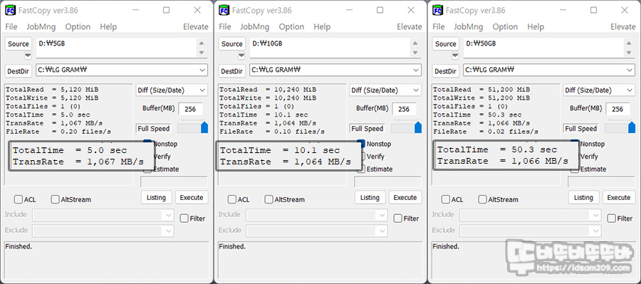The width and height of the screenshot is (641, 284).
Task: Open Option menu in D:\10GB window
Action: coord(291,26)
